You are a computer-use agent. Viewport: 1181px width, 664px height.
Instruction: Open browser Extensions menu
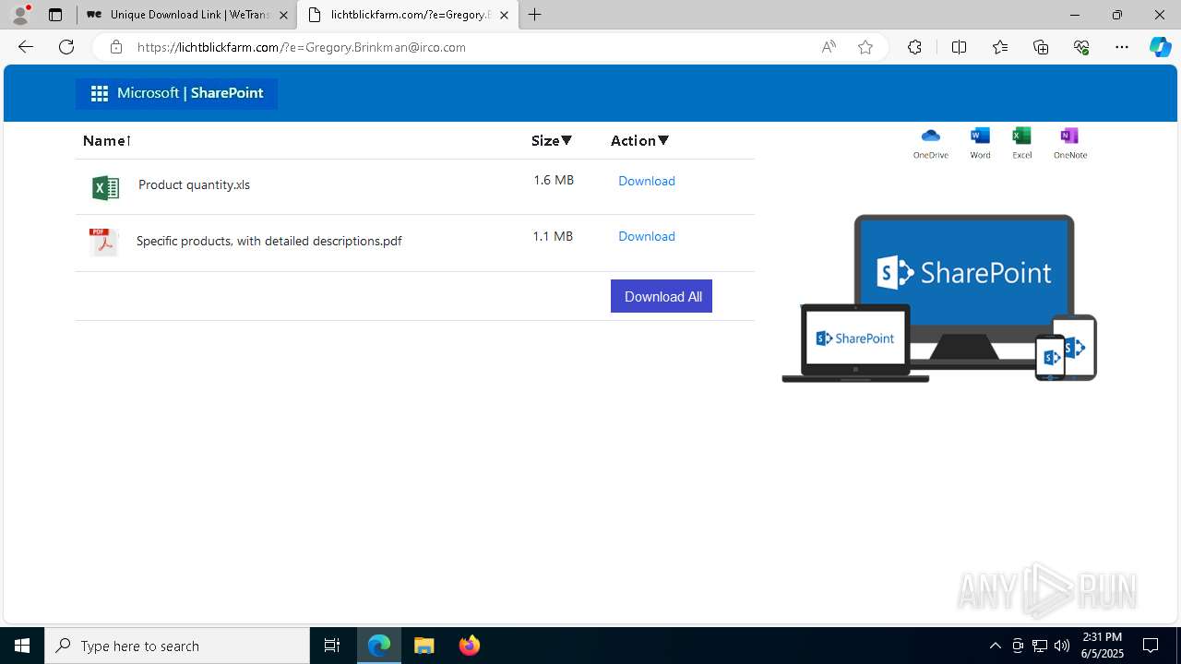point(914,47)
